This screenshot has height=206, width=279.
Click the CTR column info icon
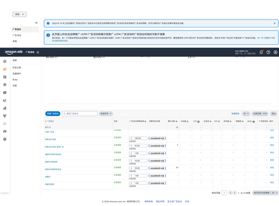(199, 122)
